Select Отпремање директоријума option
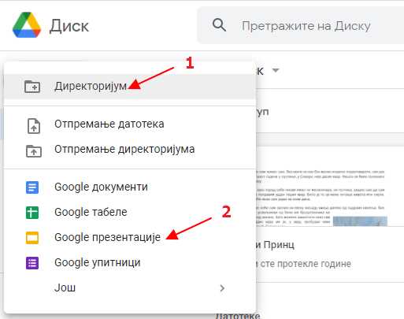404x319 pixels. tap(130, 149)
